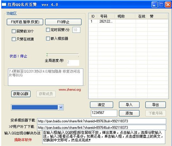Screen dimensions: 172x146
Task: Minimize the 红药QQ名片互赞 window
Action: pyautogui.click(x=155, y=5)
